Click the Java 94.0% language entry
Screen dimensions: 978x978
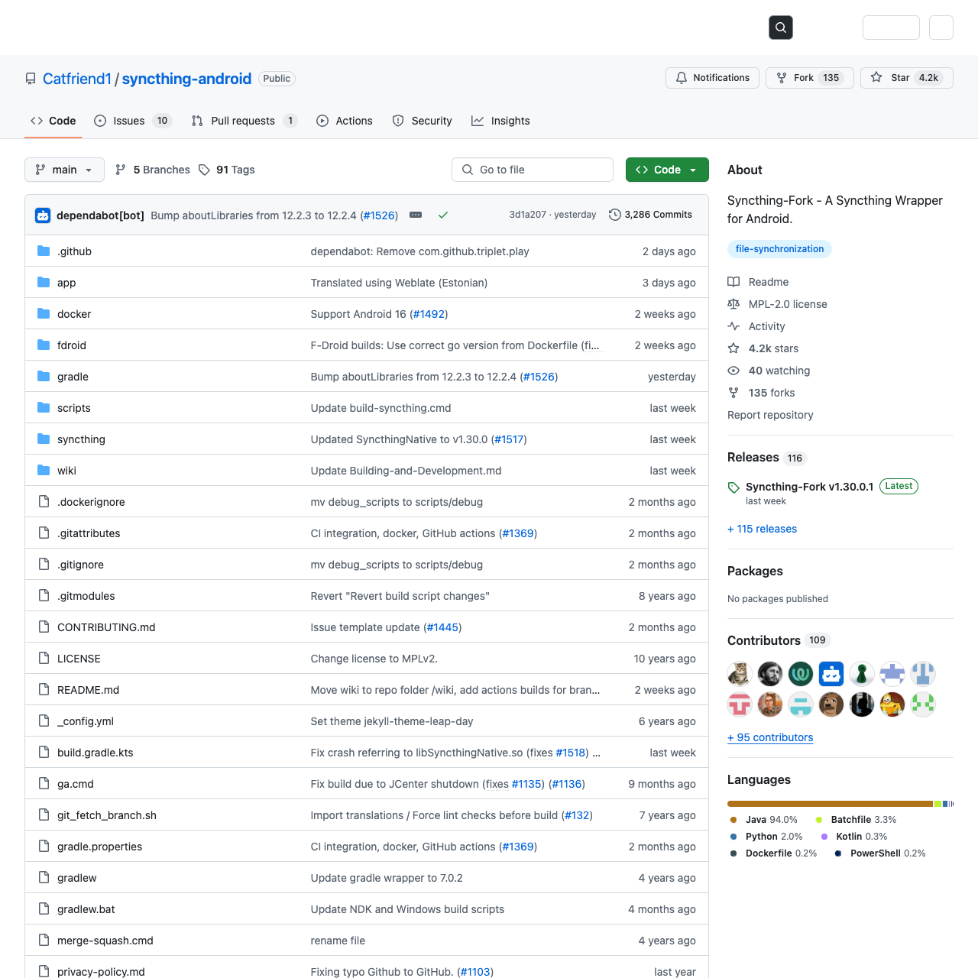point(763,820)
